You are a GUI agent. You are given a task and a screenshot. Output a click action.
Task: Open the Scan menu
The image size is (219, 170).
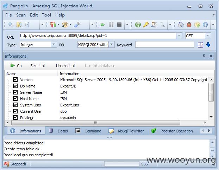click(21, 15)
